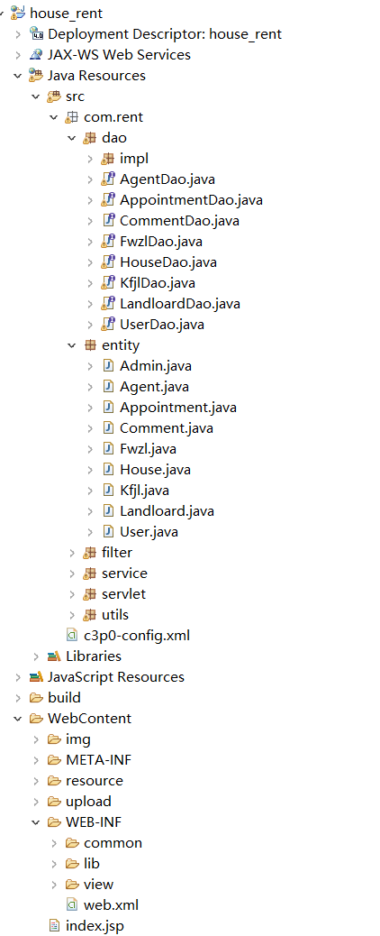Select the lib folder label
The image size is (380, 936).
92,863
